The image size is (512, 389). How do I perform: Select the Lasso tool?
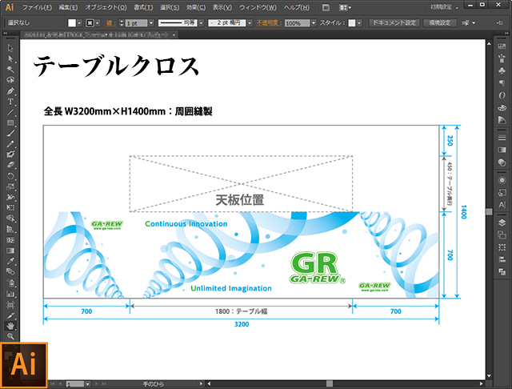pos(10,80)
